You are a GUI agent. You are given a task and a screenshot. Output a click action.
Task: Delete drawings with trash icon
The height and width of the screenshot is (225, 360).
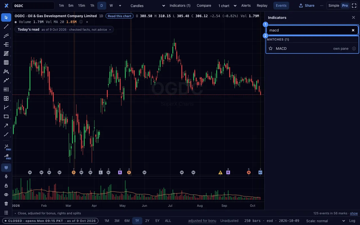tap(6, 204)
